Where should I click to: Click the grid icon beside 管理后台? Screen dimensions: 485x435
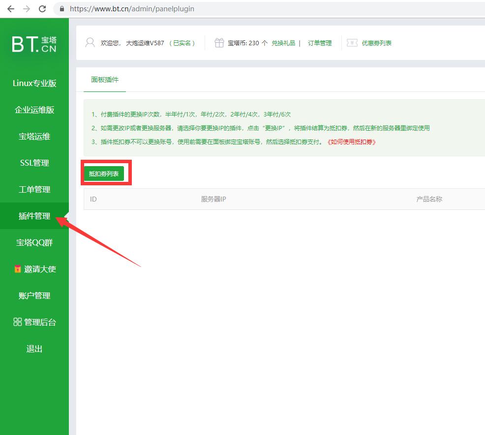tap(18, 322)
